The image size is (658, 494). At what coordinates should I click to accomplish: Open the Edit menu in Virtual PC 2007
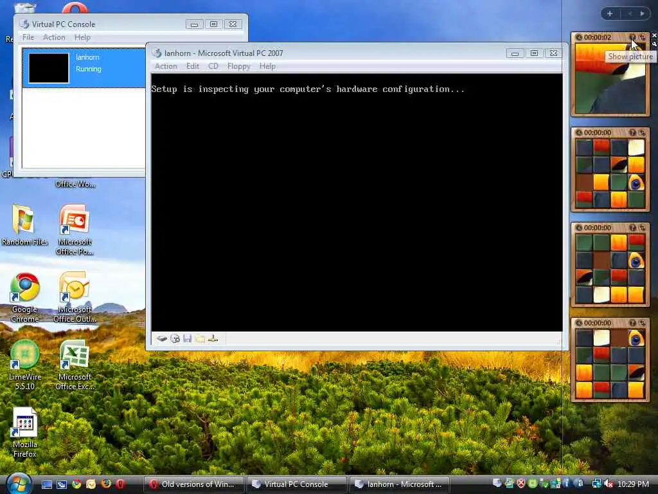193,66
